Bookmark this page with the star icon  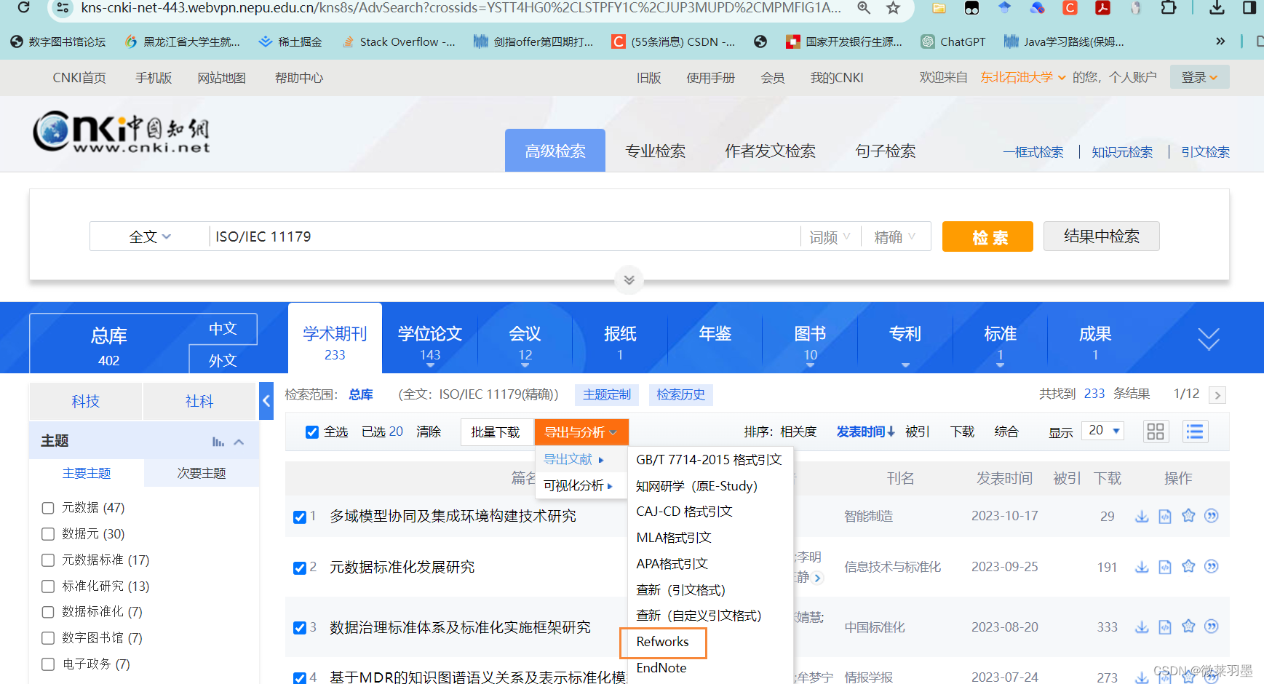[893, 8]
